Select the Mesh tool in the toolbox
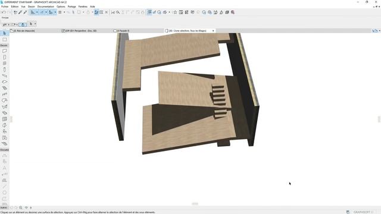Screen dimensions: 381x214 4,144
